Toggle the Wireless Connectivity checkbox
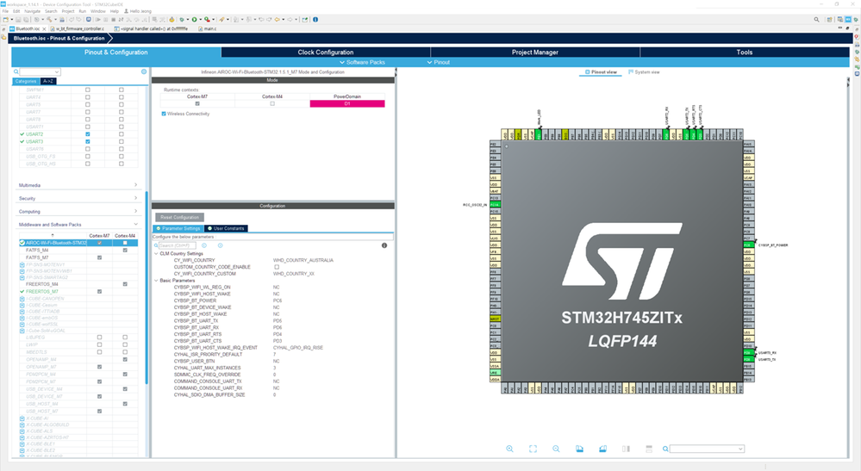 (165, 114)
